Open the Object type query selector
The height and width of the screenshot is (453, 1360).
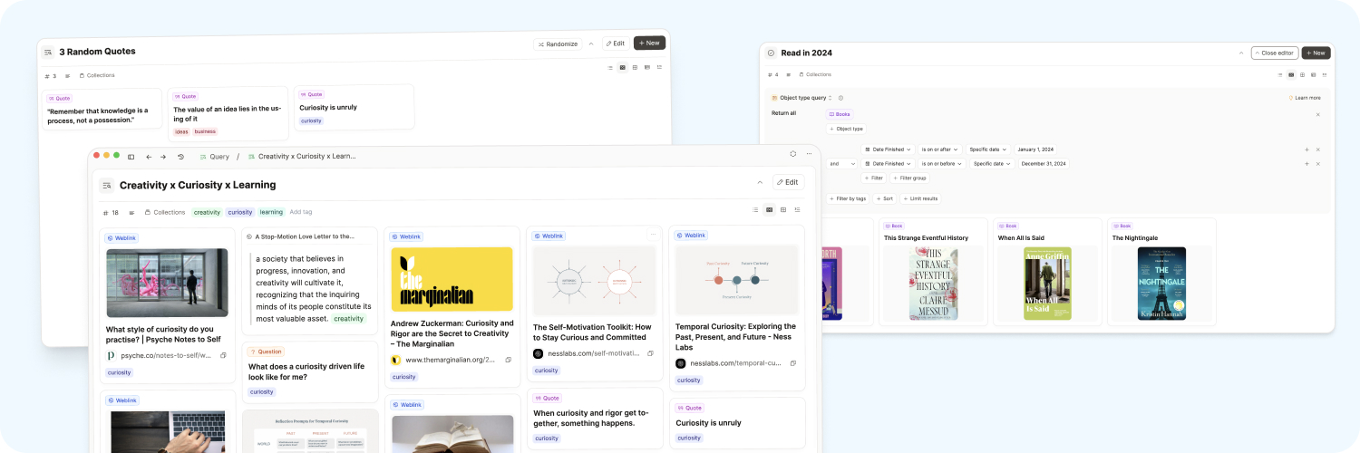pos(801,98)
